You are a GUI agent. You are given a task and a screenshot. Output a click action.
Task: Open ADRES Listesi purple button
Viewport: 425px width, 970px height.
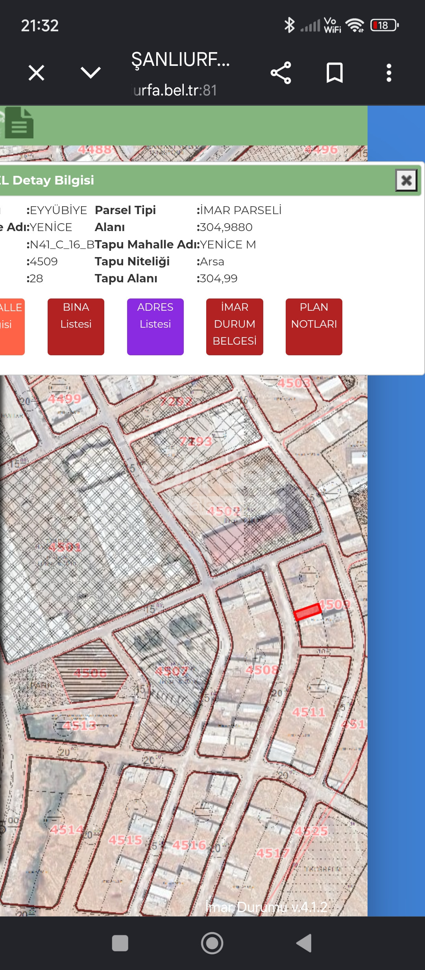click(x=155, y=326)
